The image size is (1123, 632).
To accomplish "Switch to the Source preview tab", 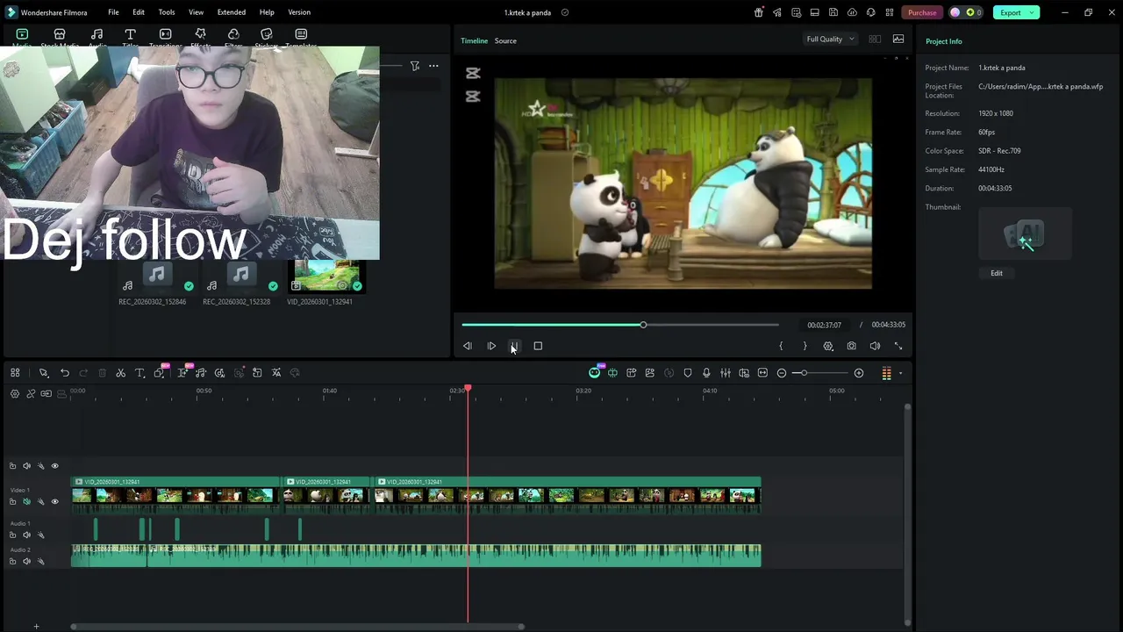I will [x=505, y=40].
